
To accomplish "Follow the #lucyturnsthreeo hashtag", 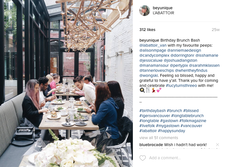I will [x=181, y=85].
